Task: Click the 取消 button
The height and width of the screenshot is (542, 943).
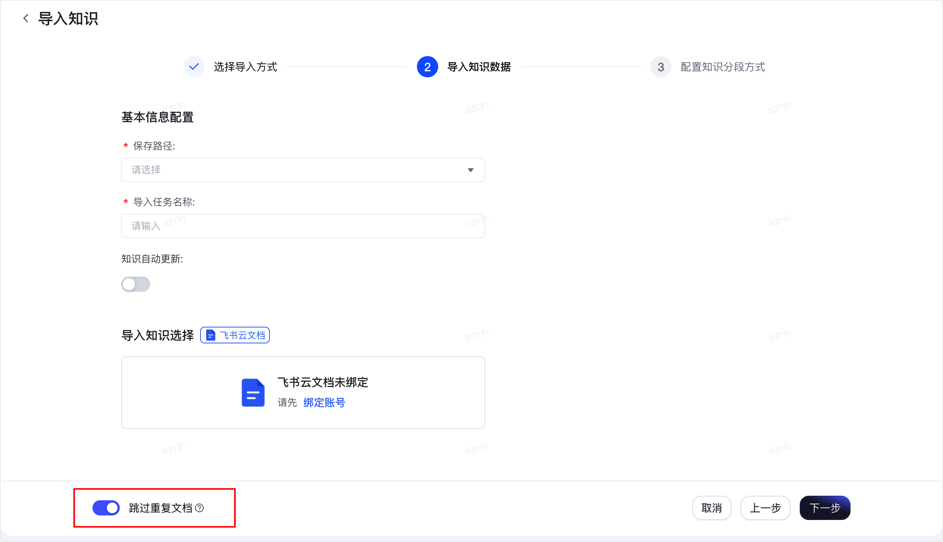Action: 712,508
